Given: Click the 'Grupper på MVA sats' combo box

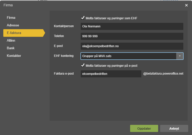Looking at the screenshot, I should [128, 56].
